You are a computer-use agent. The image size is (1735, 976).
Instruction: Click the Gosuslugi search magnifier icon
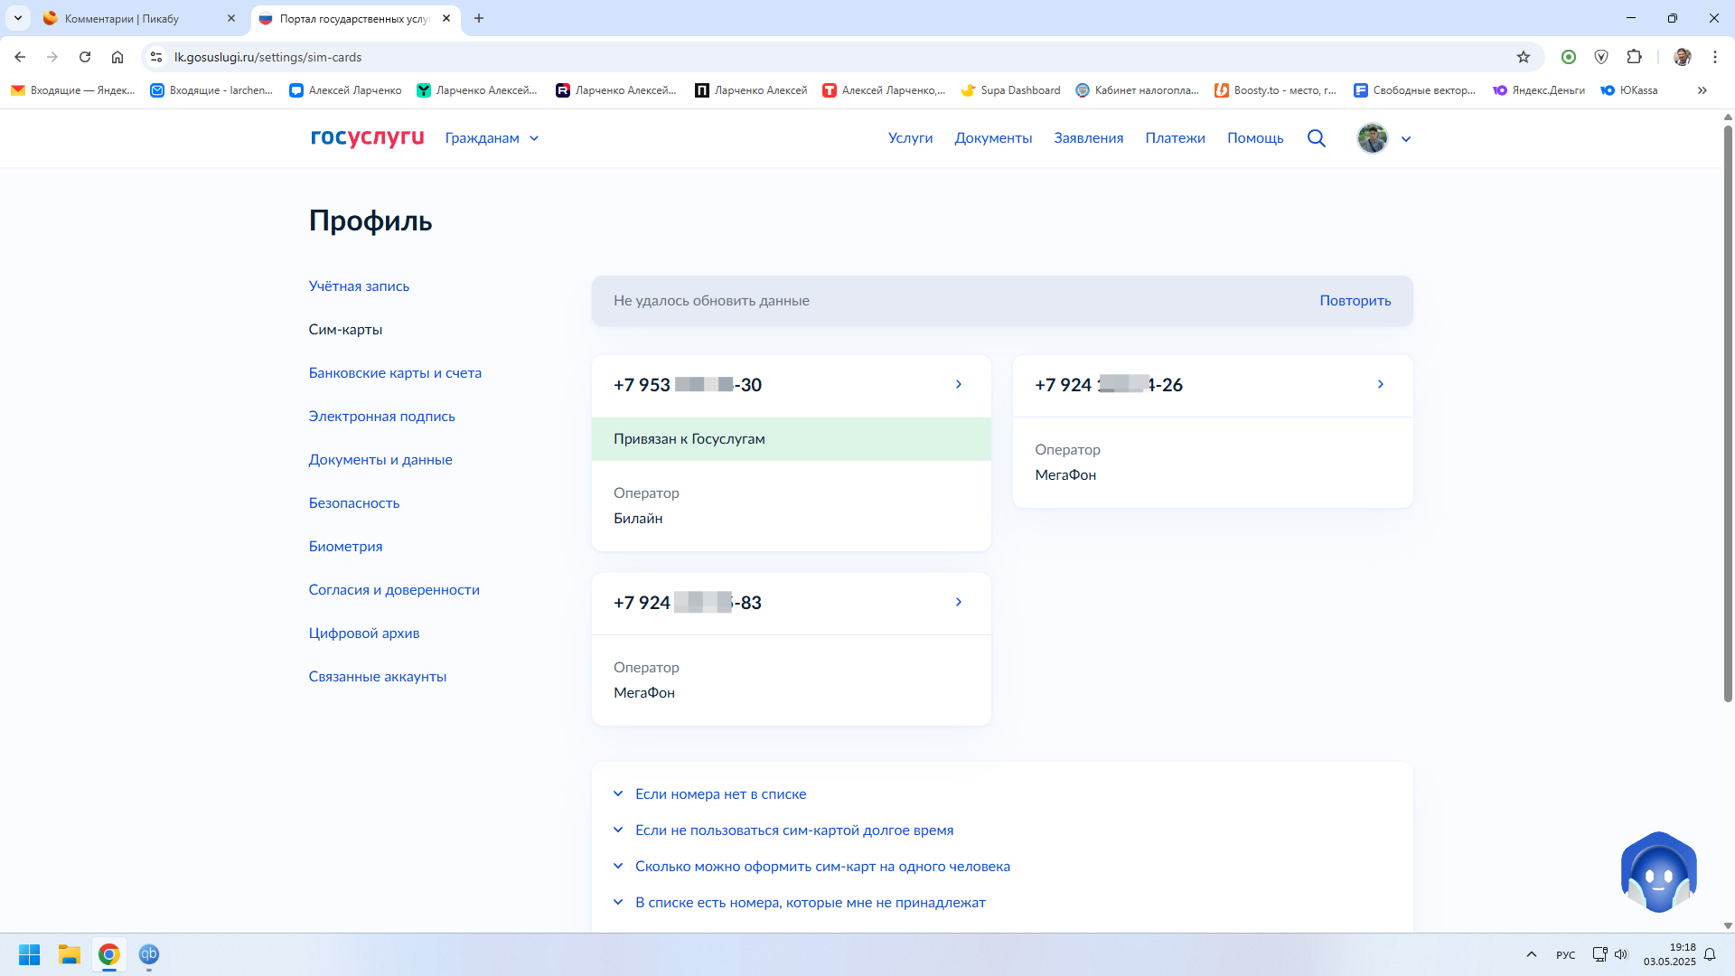[1316, 138]
